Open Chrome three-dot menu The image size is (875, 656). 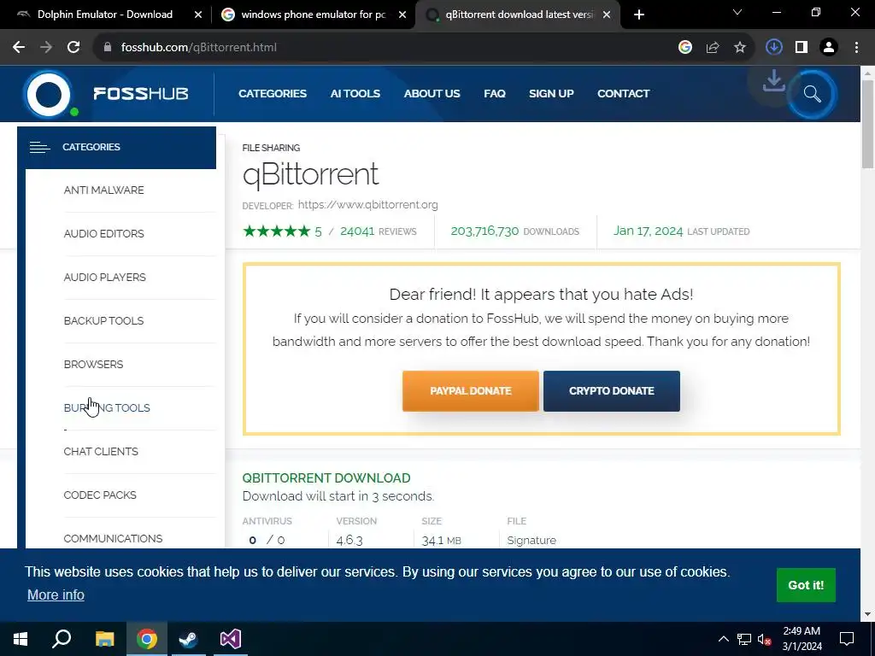point(856,48)
